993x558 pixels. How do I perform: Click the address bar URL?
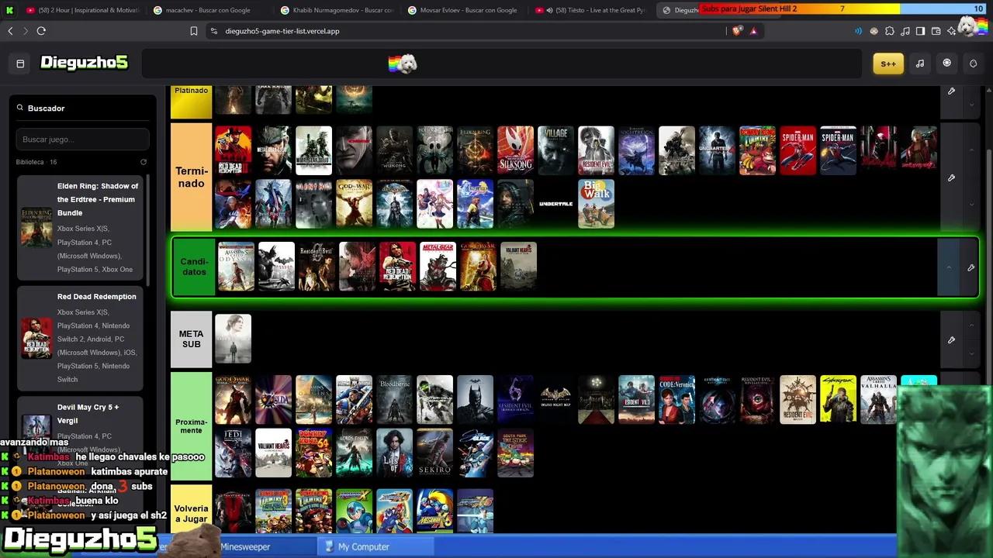282,31
